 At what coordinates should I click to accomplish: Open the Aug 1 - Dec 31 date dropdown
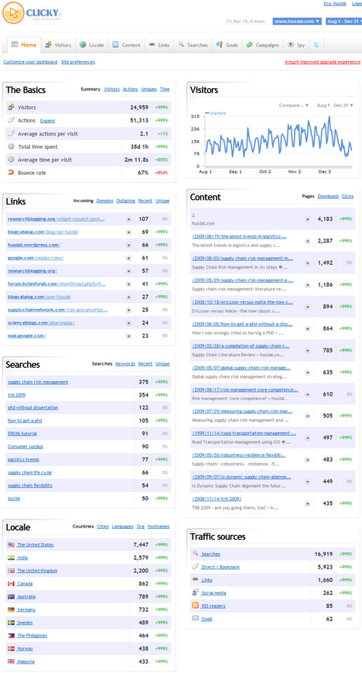coord(344,21)
